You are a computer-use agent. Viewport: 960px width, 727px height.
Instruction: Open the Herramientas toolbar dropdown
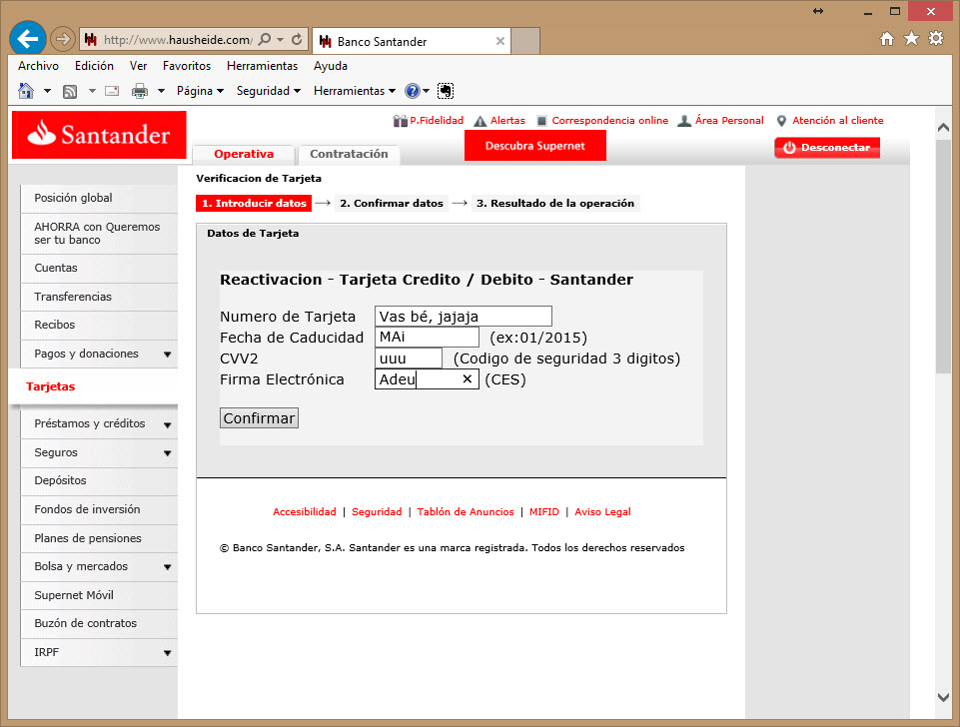[x=355, y=91]
